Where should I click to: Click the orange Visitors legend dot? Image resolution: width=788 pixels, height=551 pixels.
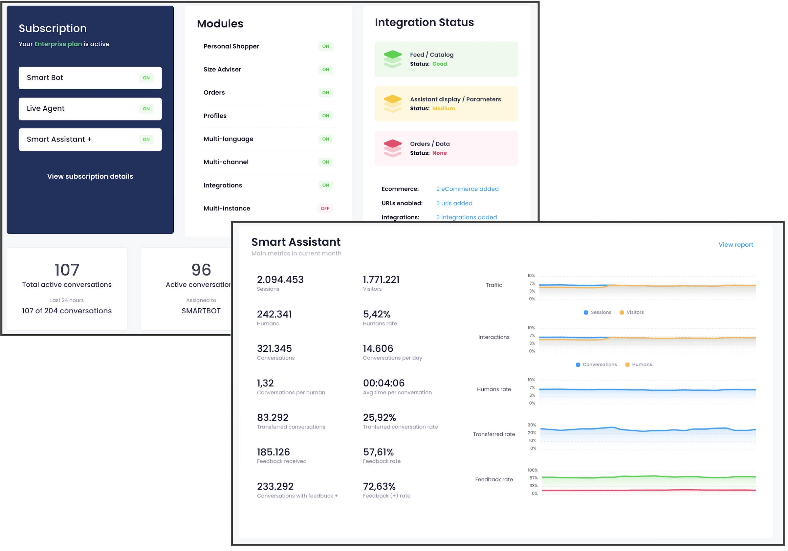(621, 312)
